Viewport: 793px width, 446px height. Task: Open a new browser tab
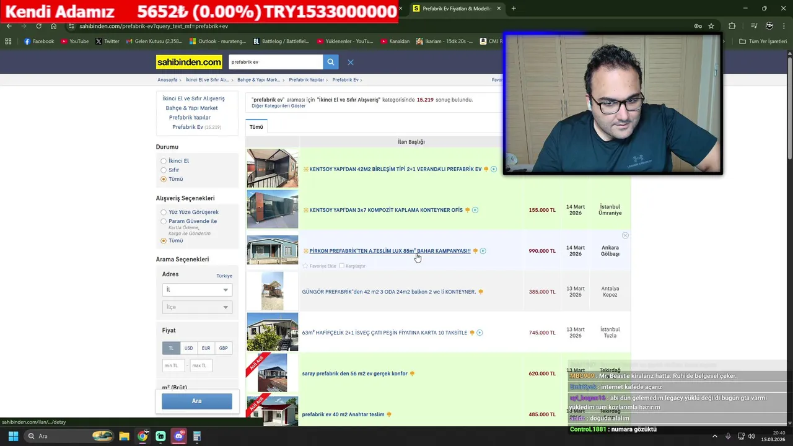(514, 9)
